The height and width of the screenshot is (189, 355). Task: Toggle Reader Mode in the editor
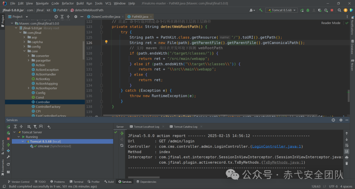[331, 23]
